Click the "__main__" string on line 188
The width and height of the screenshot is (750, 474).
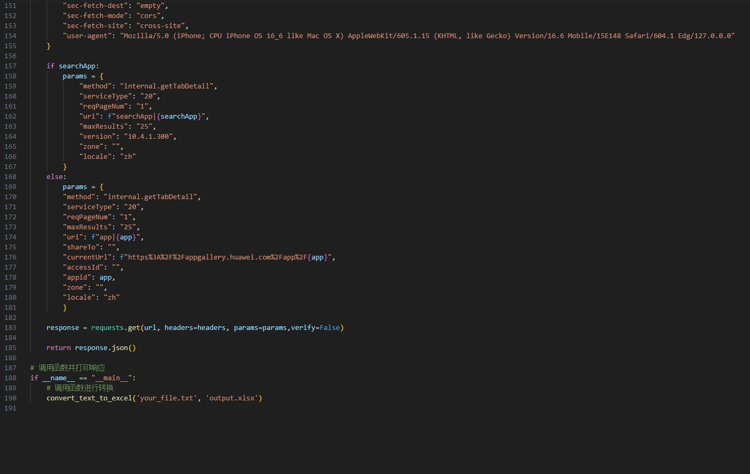pos(112,378)
